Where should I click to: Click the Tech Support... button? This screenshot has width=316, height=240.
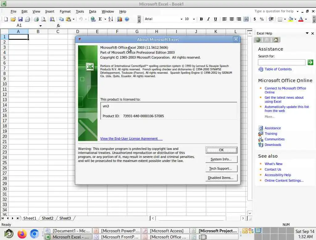[x=221, y=168]
